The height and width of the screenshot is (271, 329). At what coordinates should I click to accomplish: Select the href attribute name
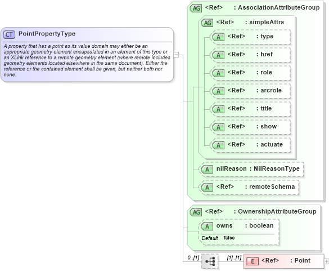(267, 54)
